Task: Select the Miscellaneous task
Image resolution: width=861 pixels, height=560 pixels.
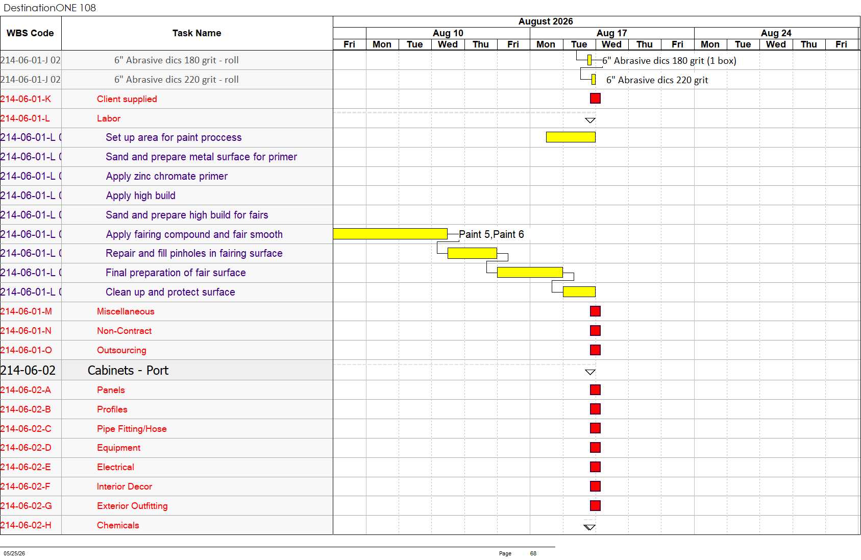Action: (126, 311)
